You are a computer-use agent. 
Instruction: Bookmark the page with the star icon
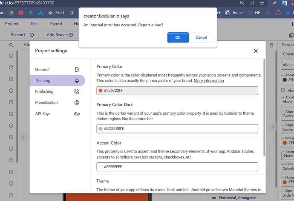point(262,3)
